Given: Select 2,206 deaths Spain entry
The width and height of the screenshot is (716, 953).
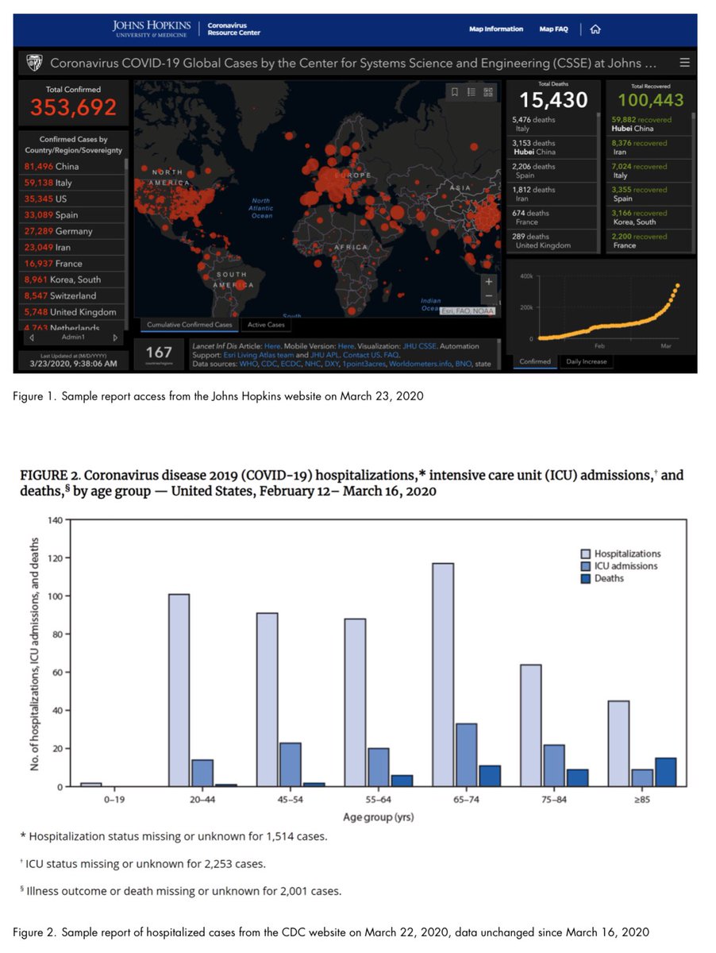Looking at the screenshot, I should click(x=552, y=171).
